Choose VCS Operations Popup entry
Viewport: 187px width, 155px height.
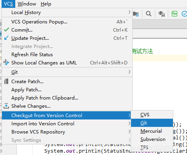[x=67, y=22]
